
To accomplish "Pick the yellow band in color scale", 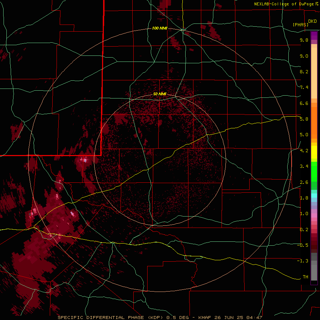I will click(x=314, y=152).
